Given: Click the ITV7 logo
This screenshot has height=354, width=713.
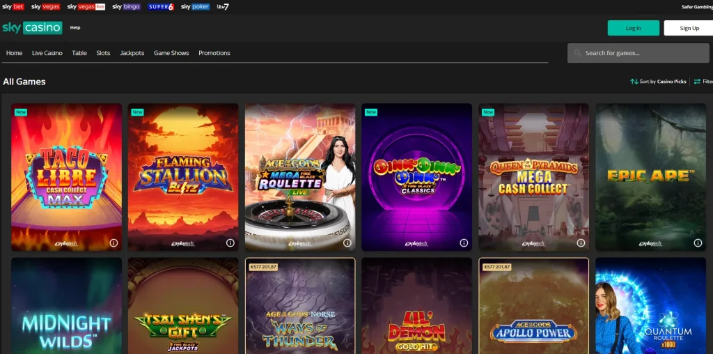Looking at the screenshot, I should 223,7.
